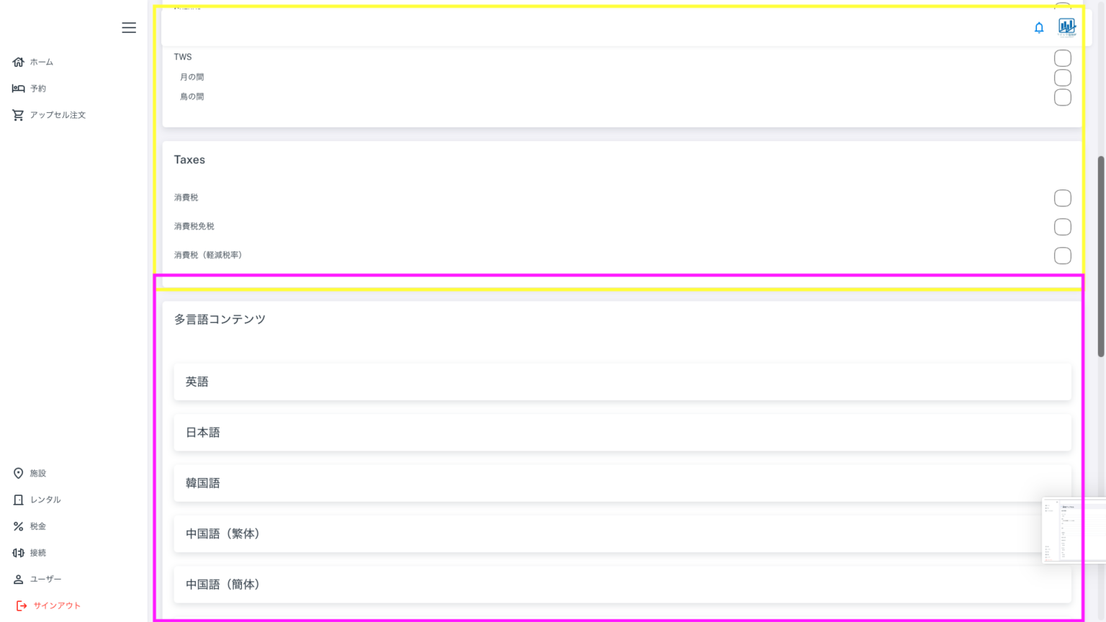Image resolution: width=1106 pixels, height=622 pixels.
Task: Click the bed icon for reservations
Action: click(19, 89)
